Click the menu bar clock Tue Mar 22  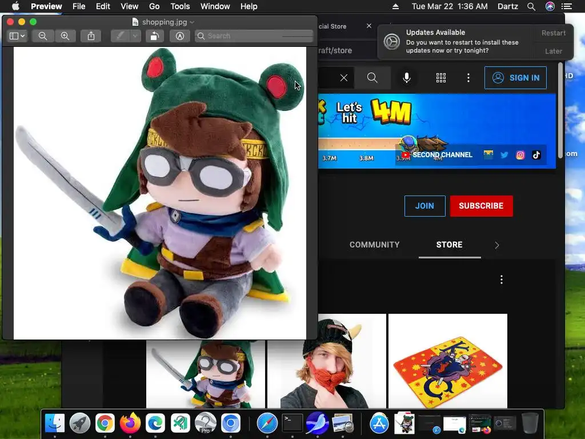click(449, 6)
